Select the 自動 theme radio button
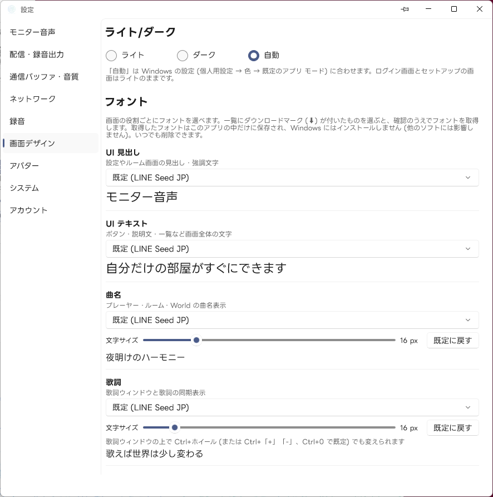Viewport: 493px width, 497px height. 254,56
